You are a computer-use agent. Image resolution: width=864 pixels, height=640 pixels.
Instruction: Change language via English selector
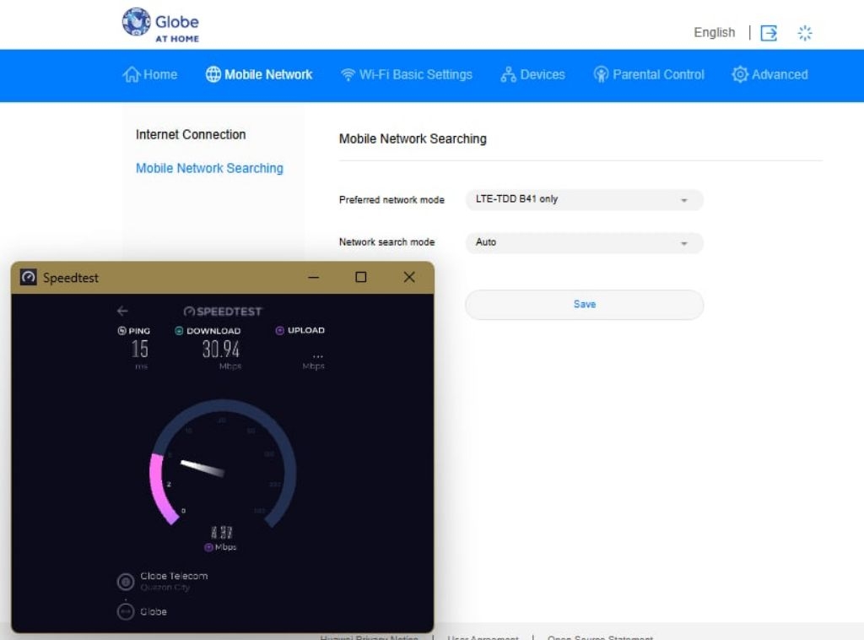pyautogui.click(x=714, y=33)
